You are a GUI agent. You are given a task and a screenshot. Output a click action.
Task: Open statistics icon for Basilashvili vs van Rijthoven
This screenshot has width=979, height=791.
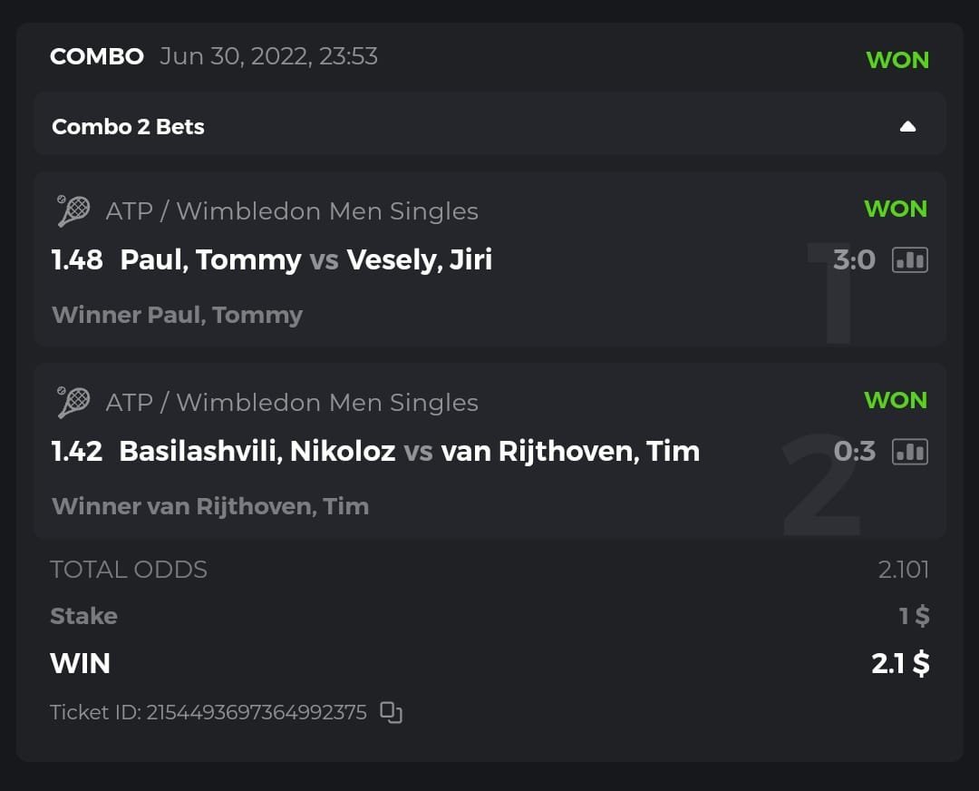tap(909, 452)
